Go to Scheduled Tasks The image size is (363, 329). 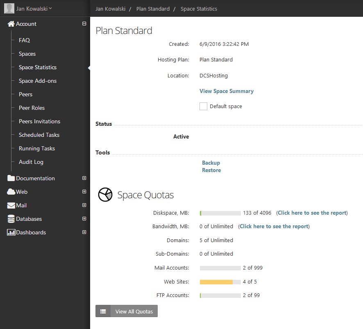coord(39,135)
